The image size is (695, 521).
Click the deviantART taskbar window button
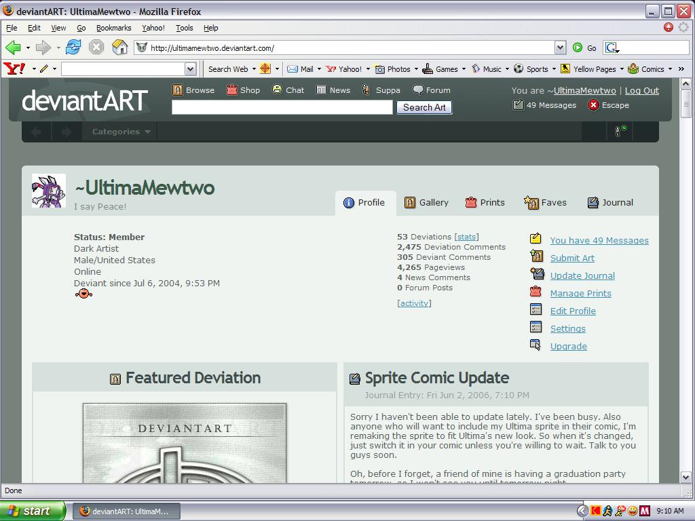click(126, 512)
